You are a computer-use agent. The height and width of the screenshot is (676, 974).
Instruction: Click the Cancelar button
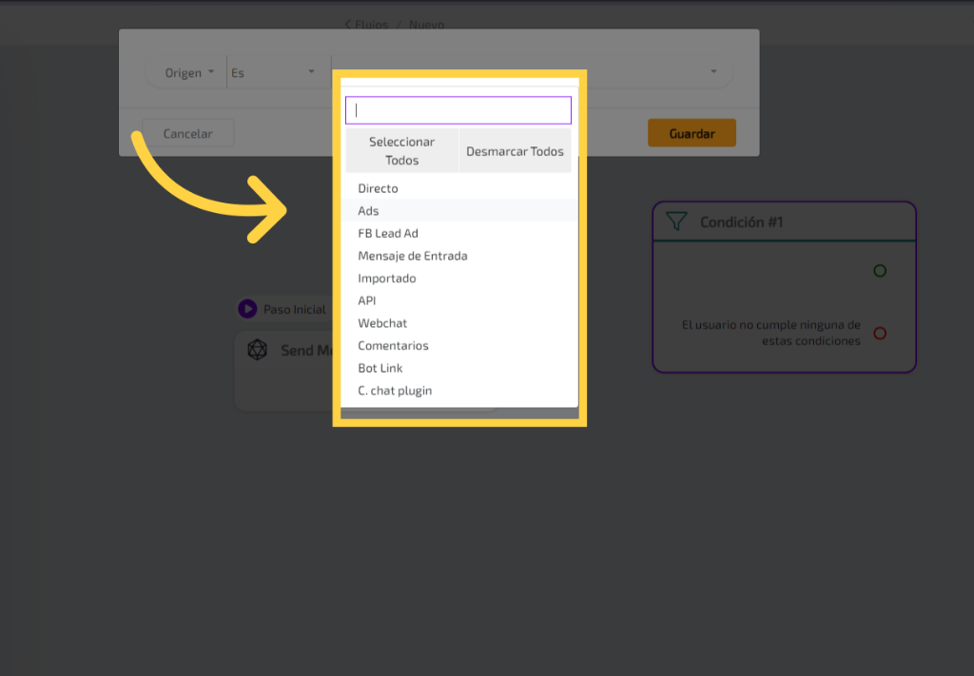pos(188,134)
